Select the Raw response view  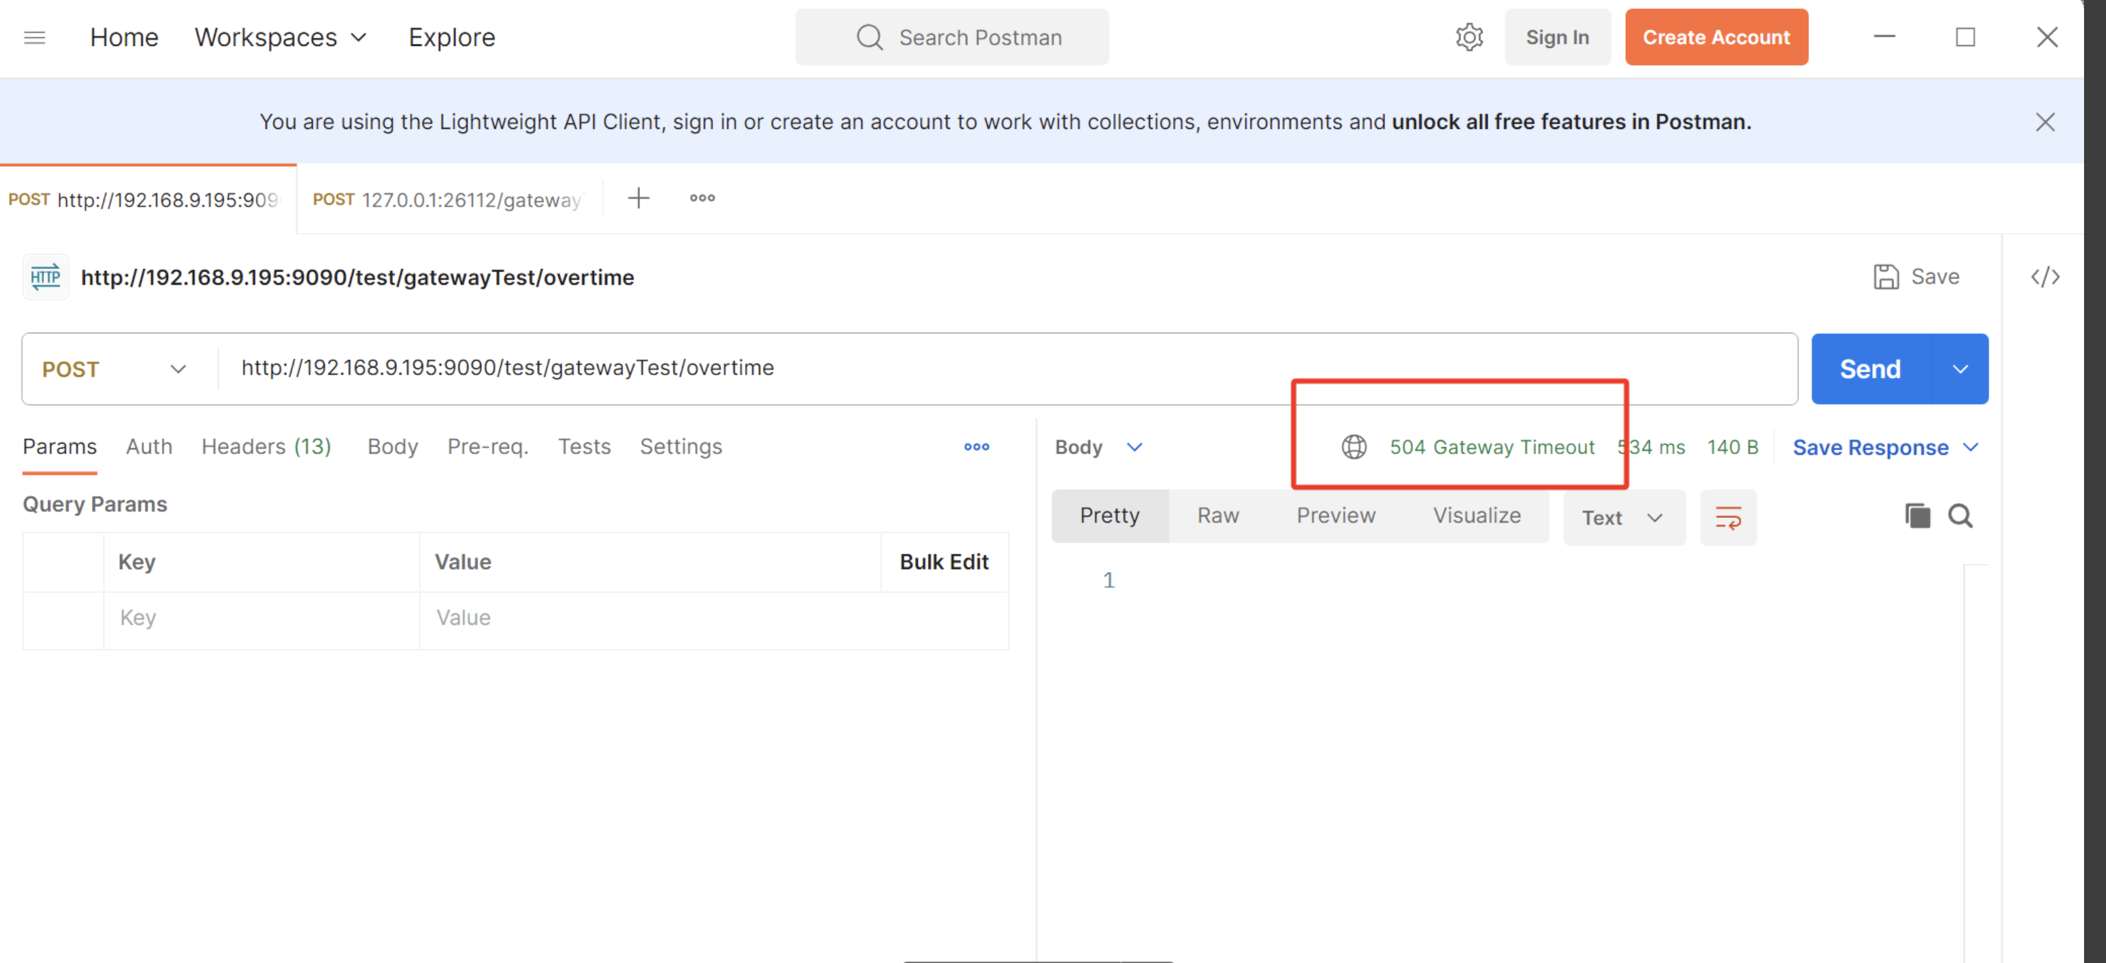click(1218, 516)
